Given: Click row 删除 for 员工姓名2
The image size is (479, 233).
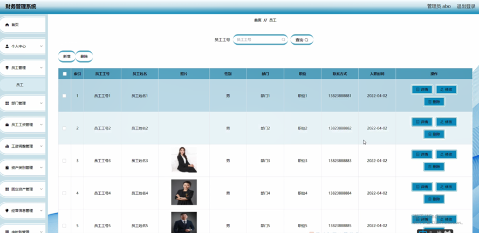Looking at the screenshot, I should 434,134.
